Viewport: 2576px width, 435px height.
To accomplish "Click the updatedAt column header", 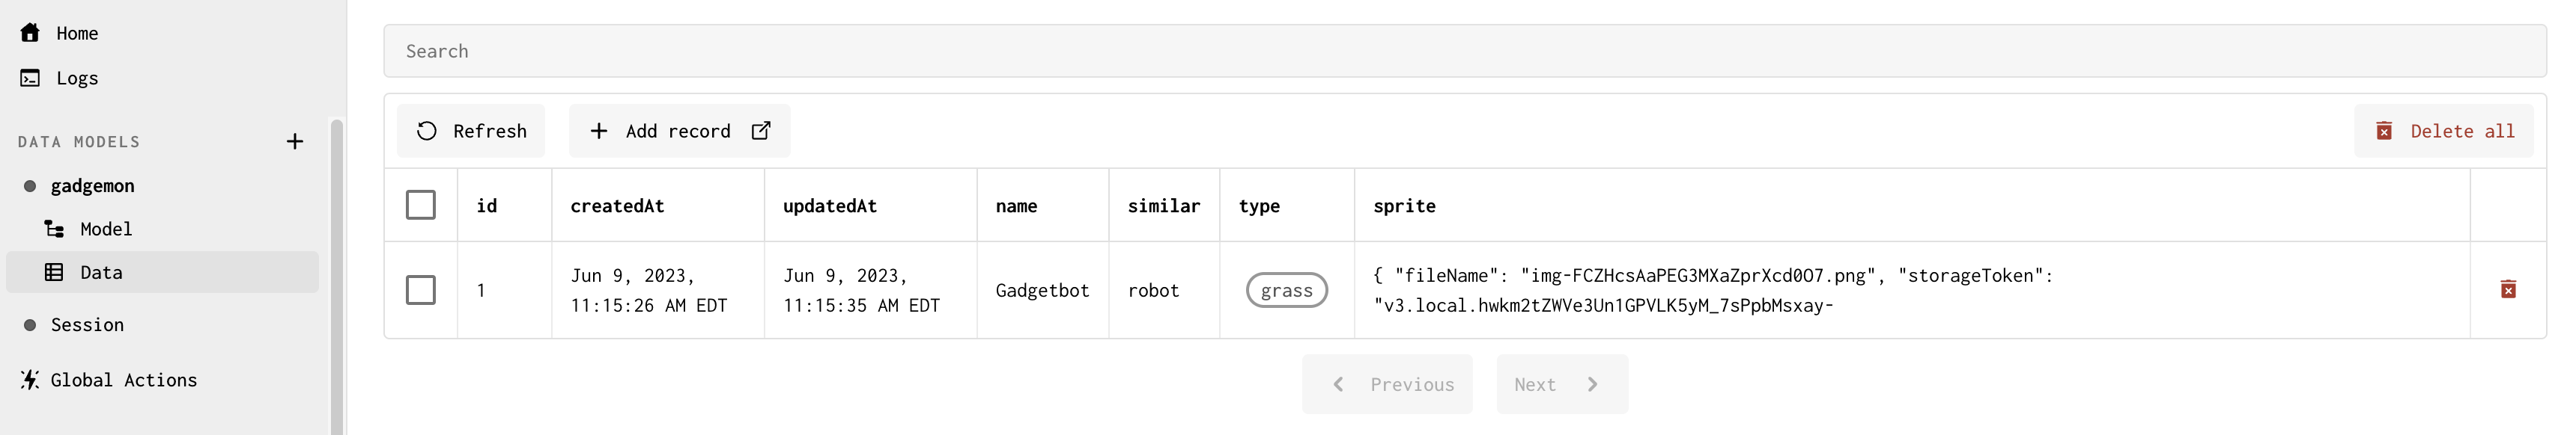I will pos(830,206).
